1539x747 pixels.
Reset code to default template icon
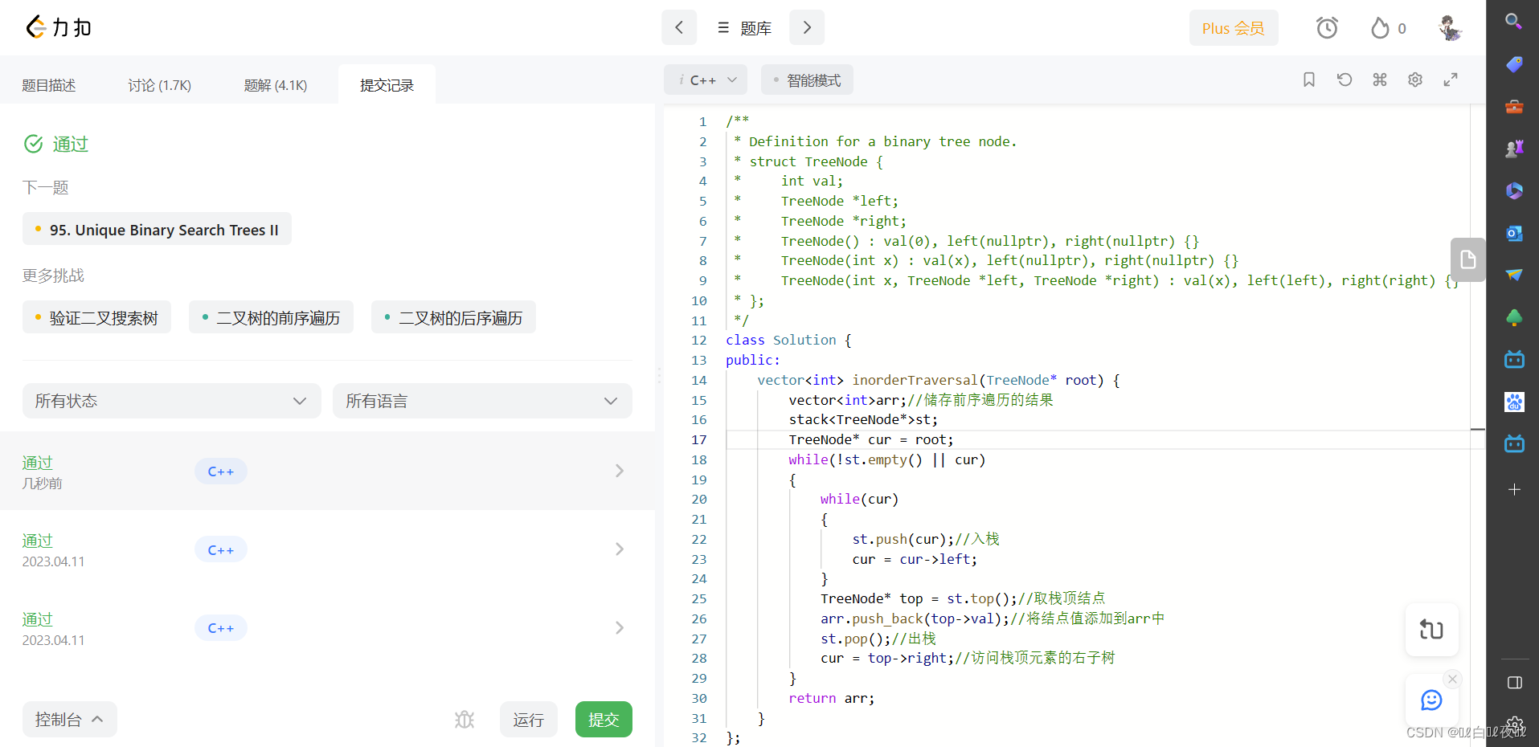coord(1345,80)
